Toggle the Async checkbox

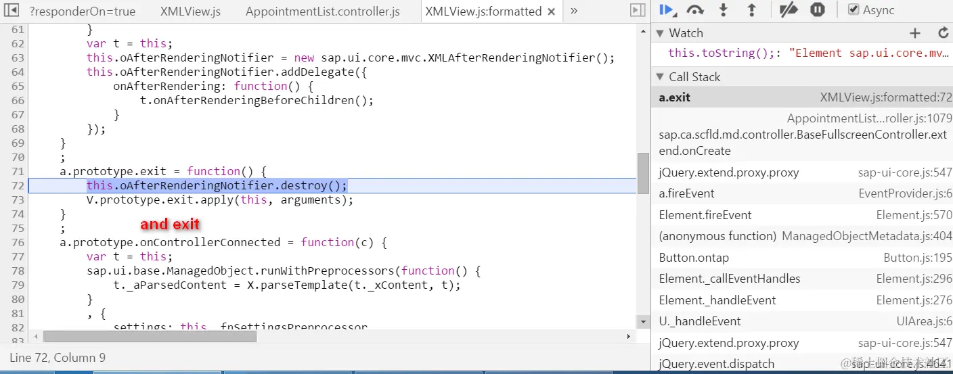pos(854,10)
